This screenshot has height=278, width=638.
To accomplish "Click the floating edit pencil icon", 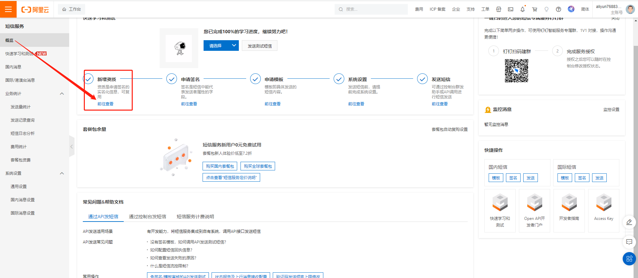I will [629, 222].
